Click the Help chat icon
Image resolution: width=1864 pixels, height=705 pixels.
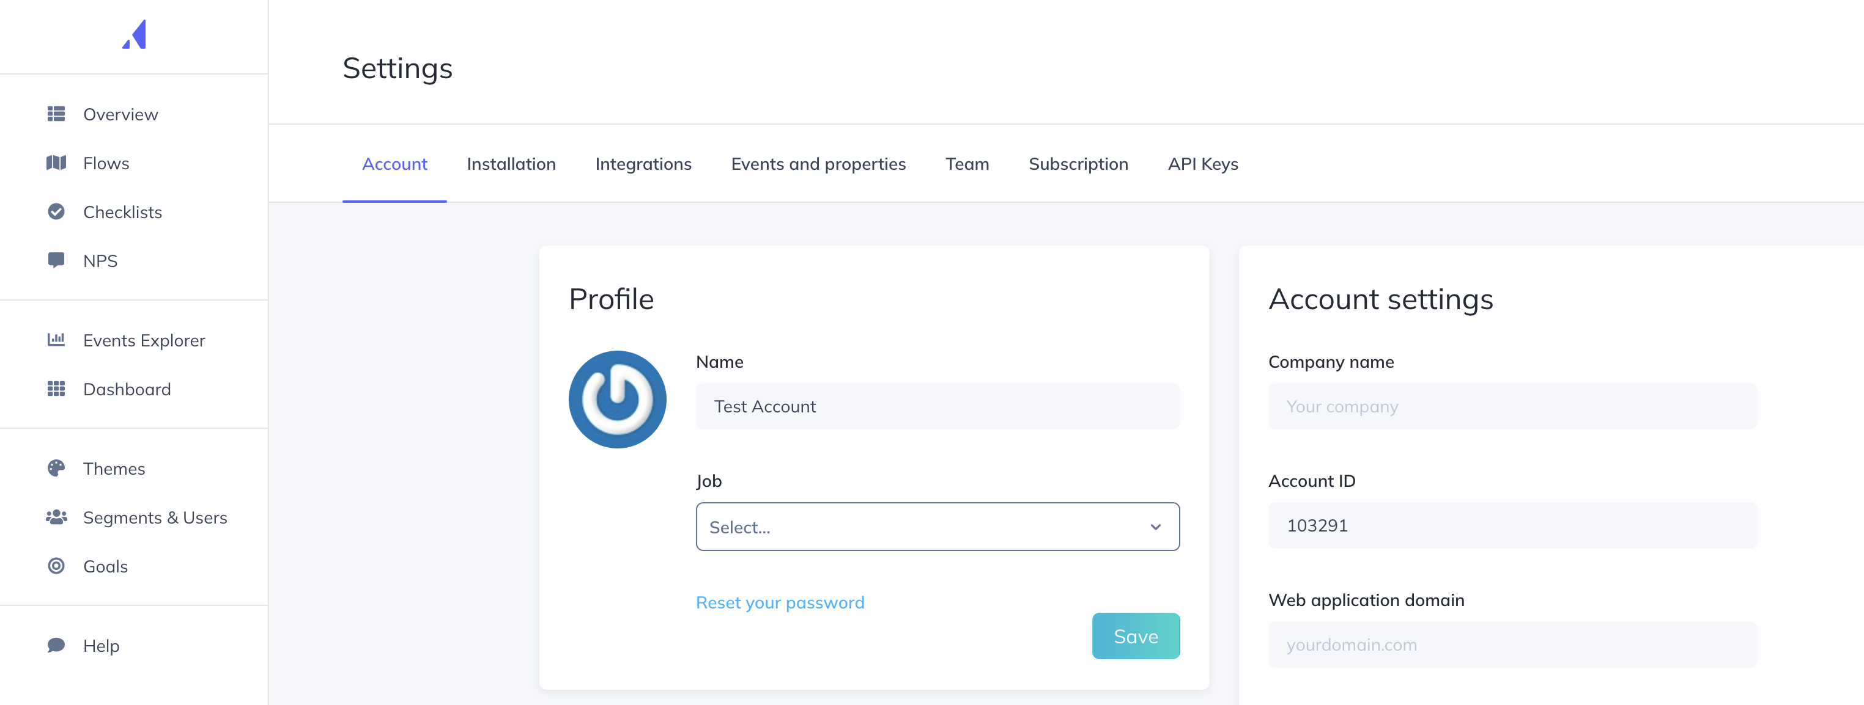click(x=56, y=645)
